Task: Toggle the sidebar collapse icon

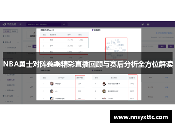Action: (x=21, y=24)
